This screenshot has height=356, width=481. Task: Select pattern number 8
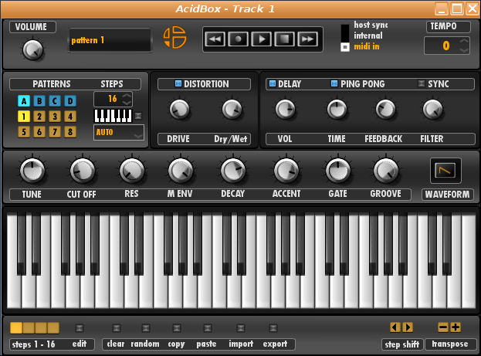[x=70, y=132]
